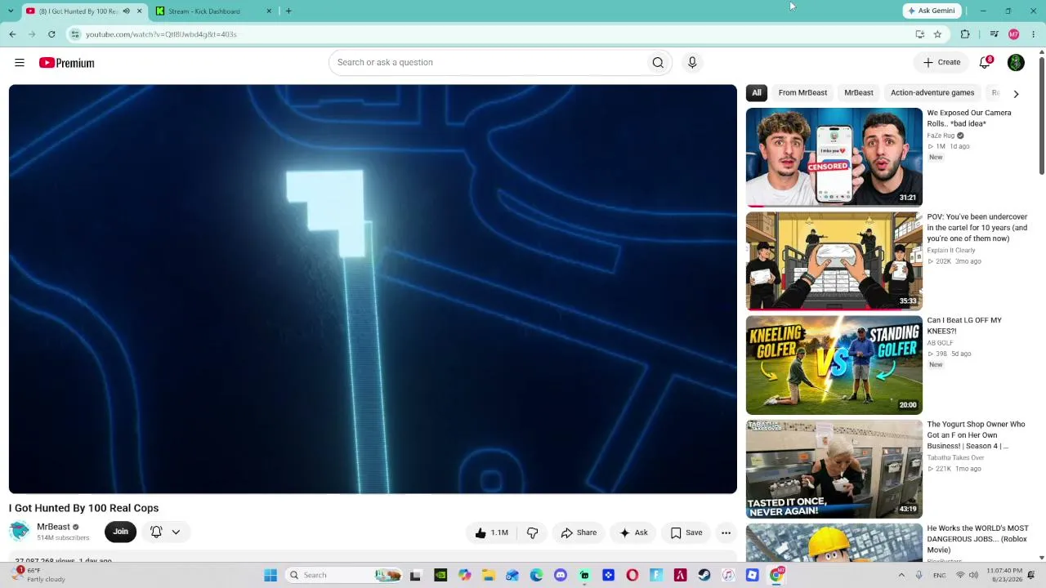
Task: Mute the YouTube tab audio
Action: pyautogui.click(x=126, y=11)
